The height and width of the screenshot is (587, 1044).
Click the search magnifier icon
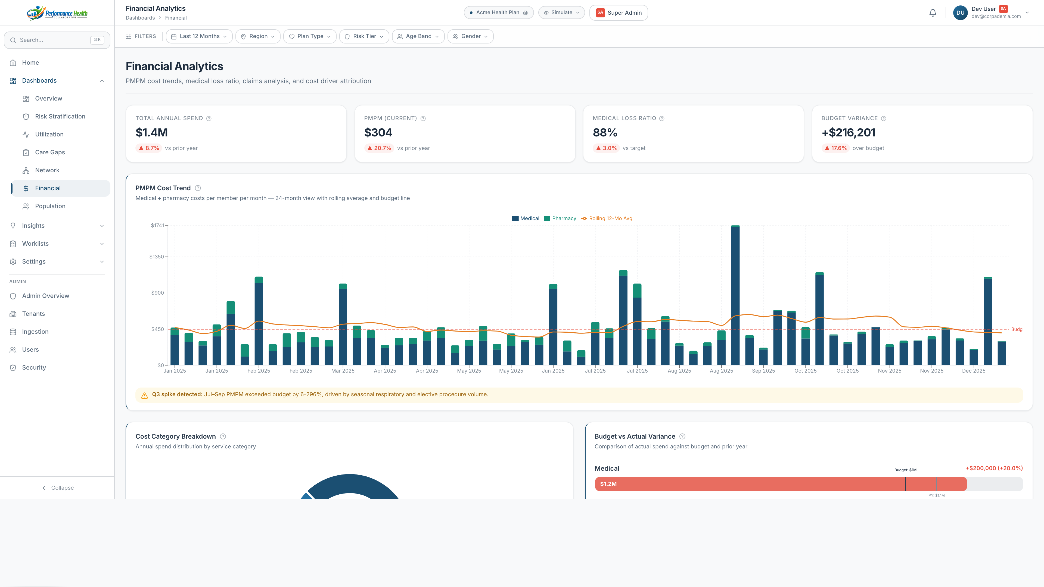click(x=13, y=40)
